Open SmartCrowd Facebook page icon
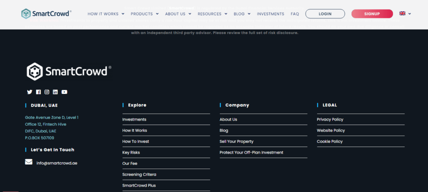 pos(38,92)
